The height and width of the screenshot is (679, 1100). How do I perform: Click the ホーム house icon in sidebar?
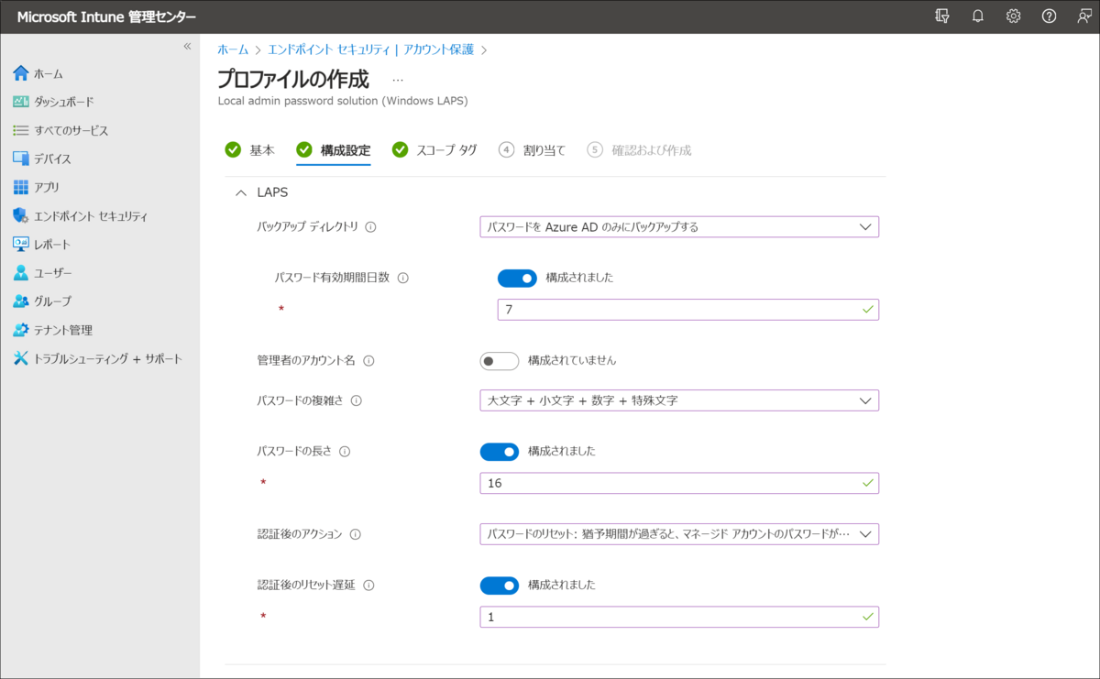coord(21,73)
